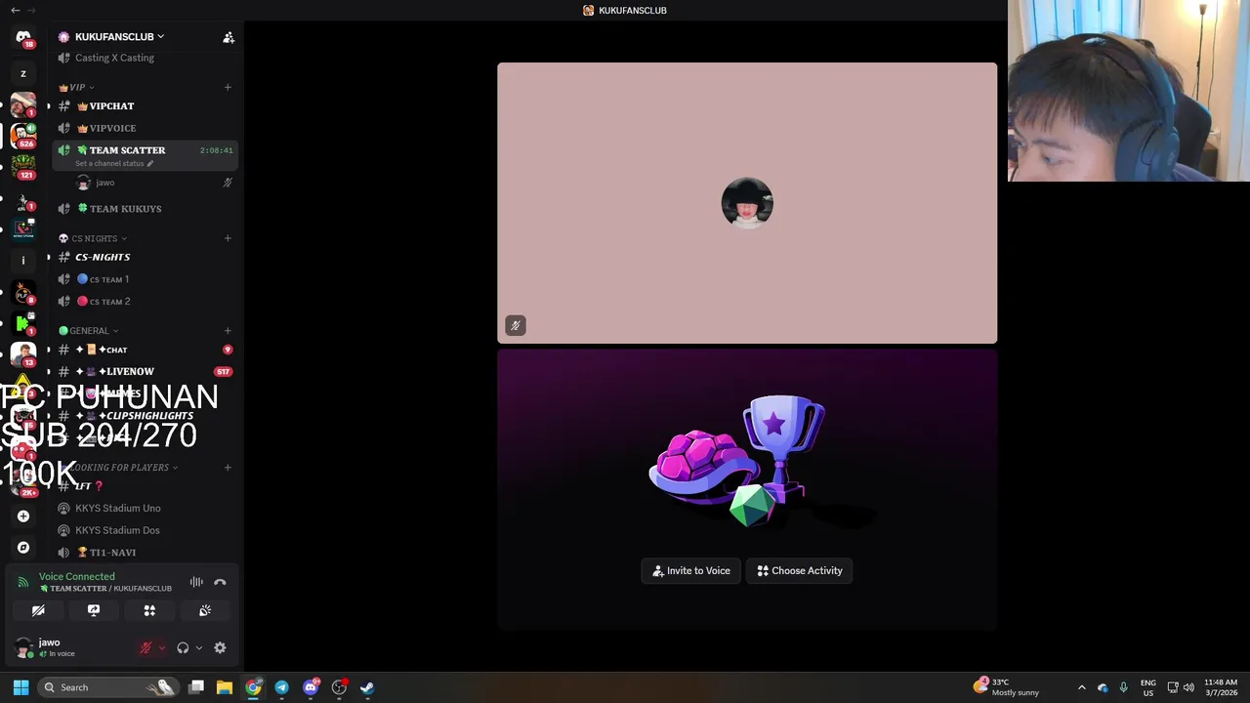Image resolution: width=1250 pixels, height=703 pixels.
Task: Show hidden system tray icons
Action: [1081, 687]
